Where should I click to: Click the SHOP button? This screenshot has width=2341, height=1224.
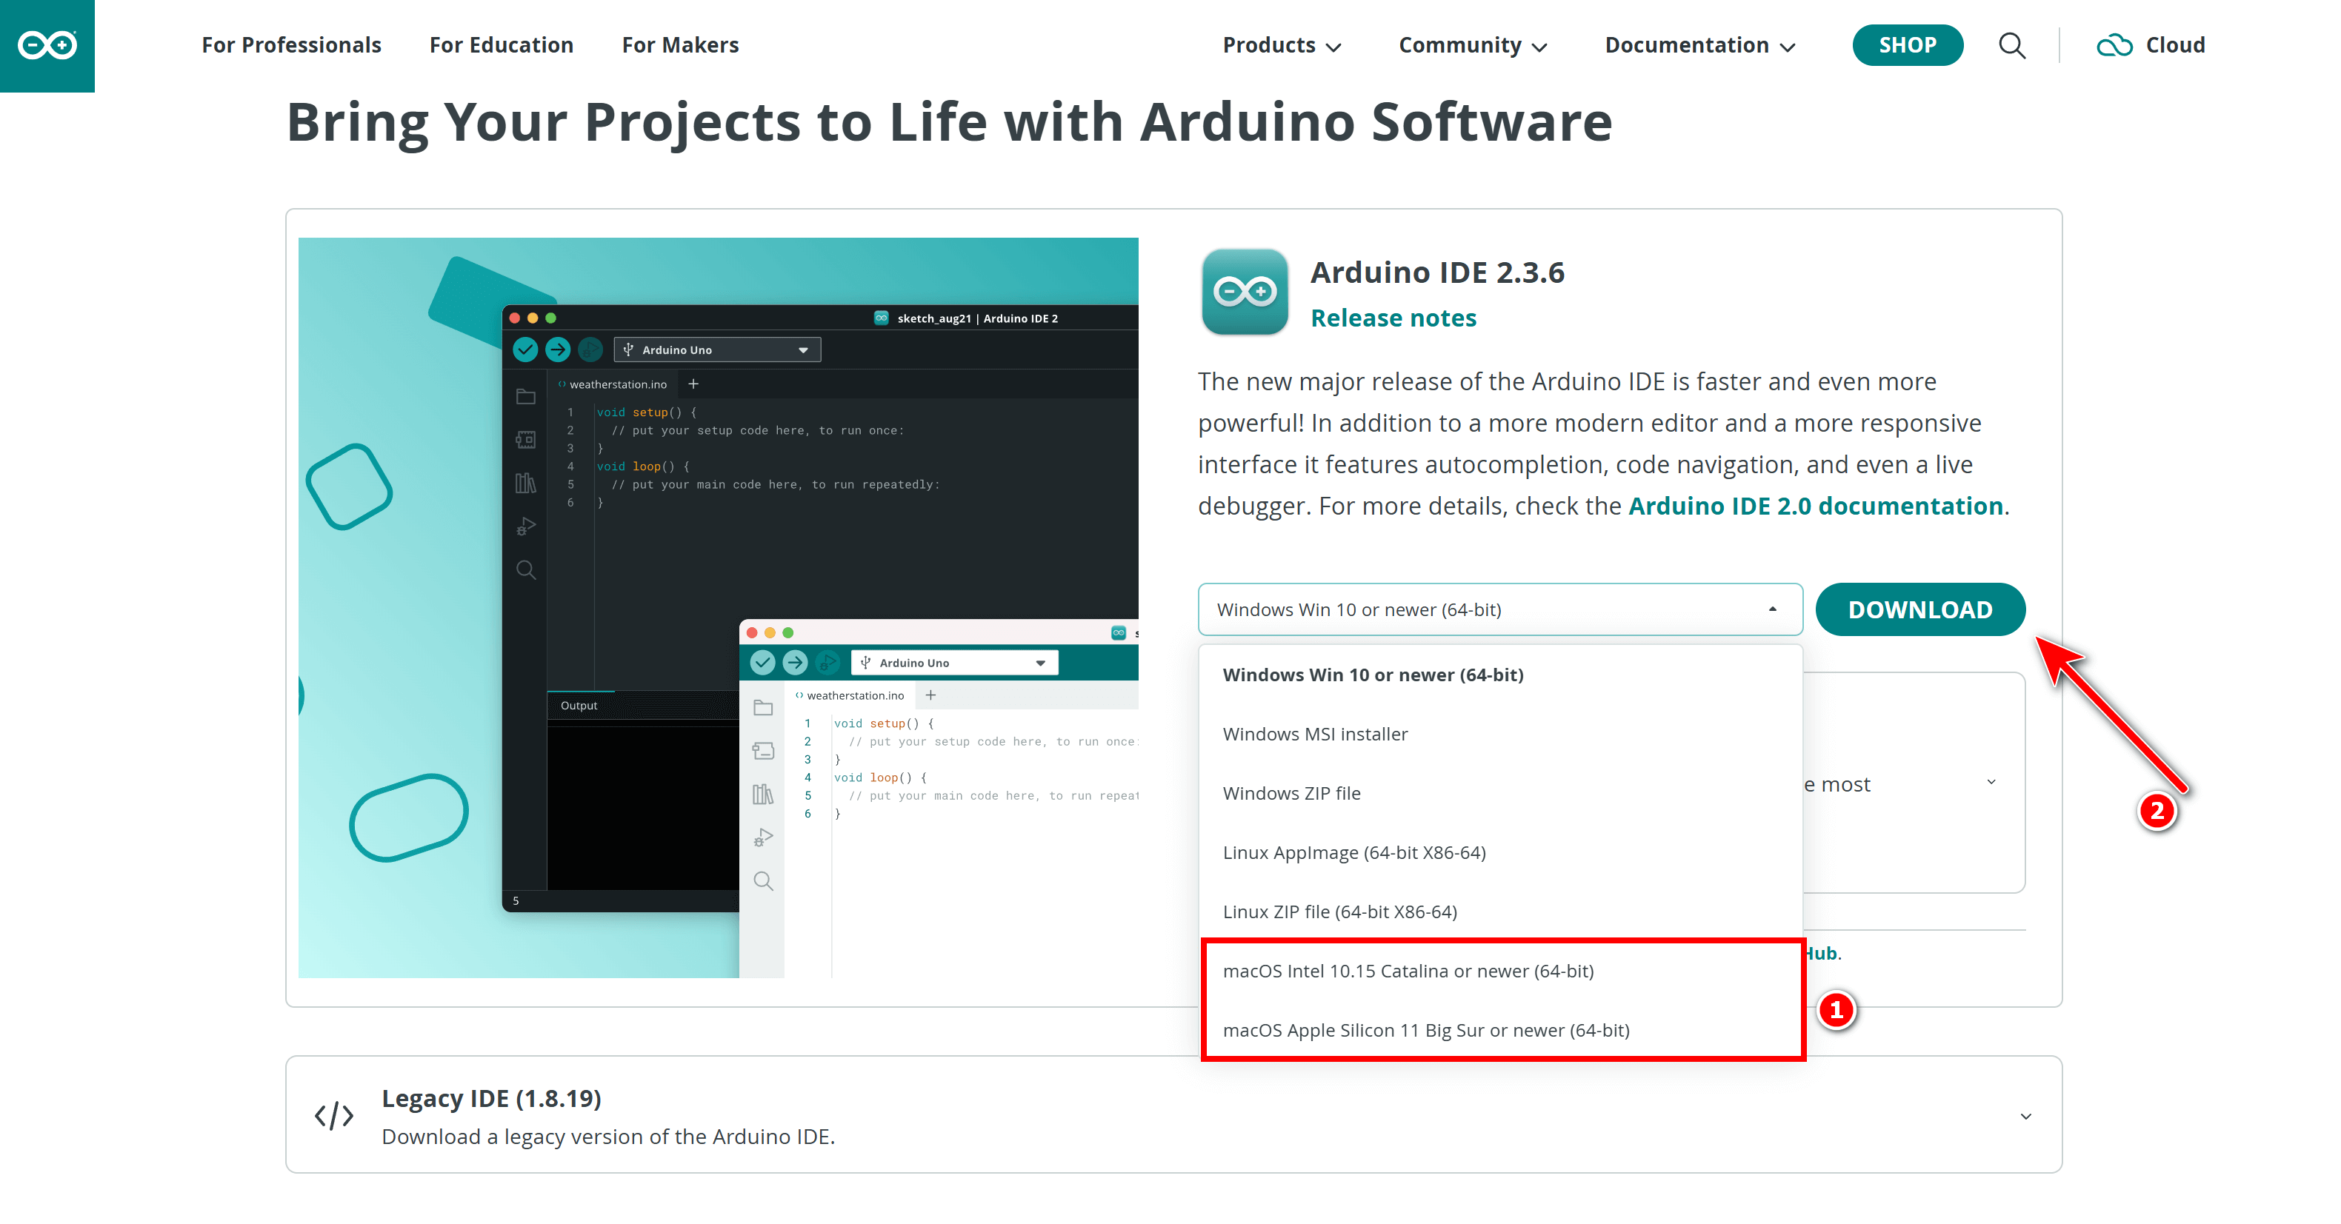(x=1908, y=45)
